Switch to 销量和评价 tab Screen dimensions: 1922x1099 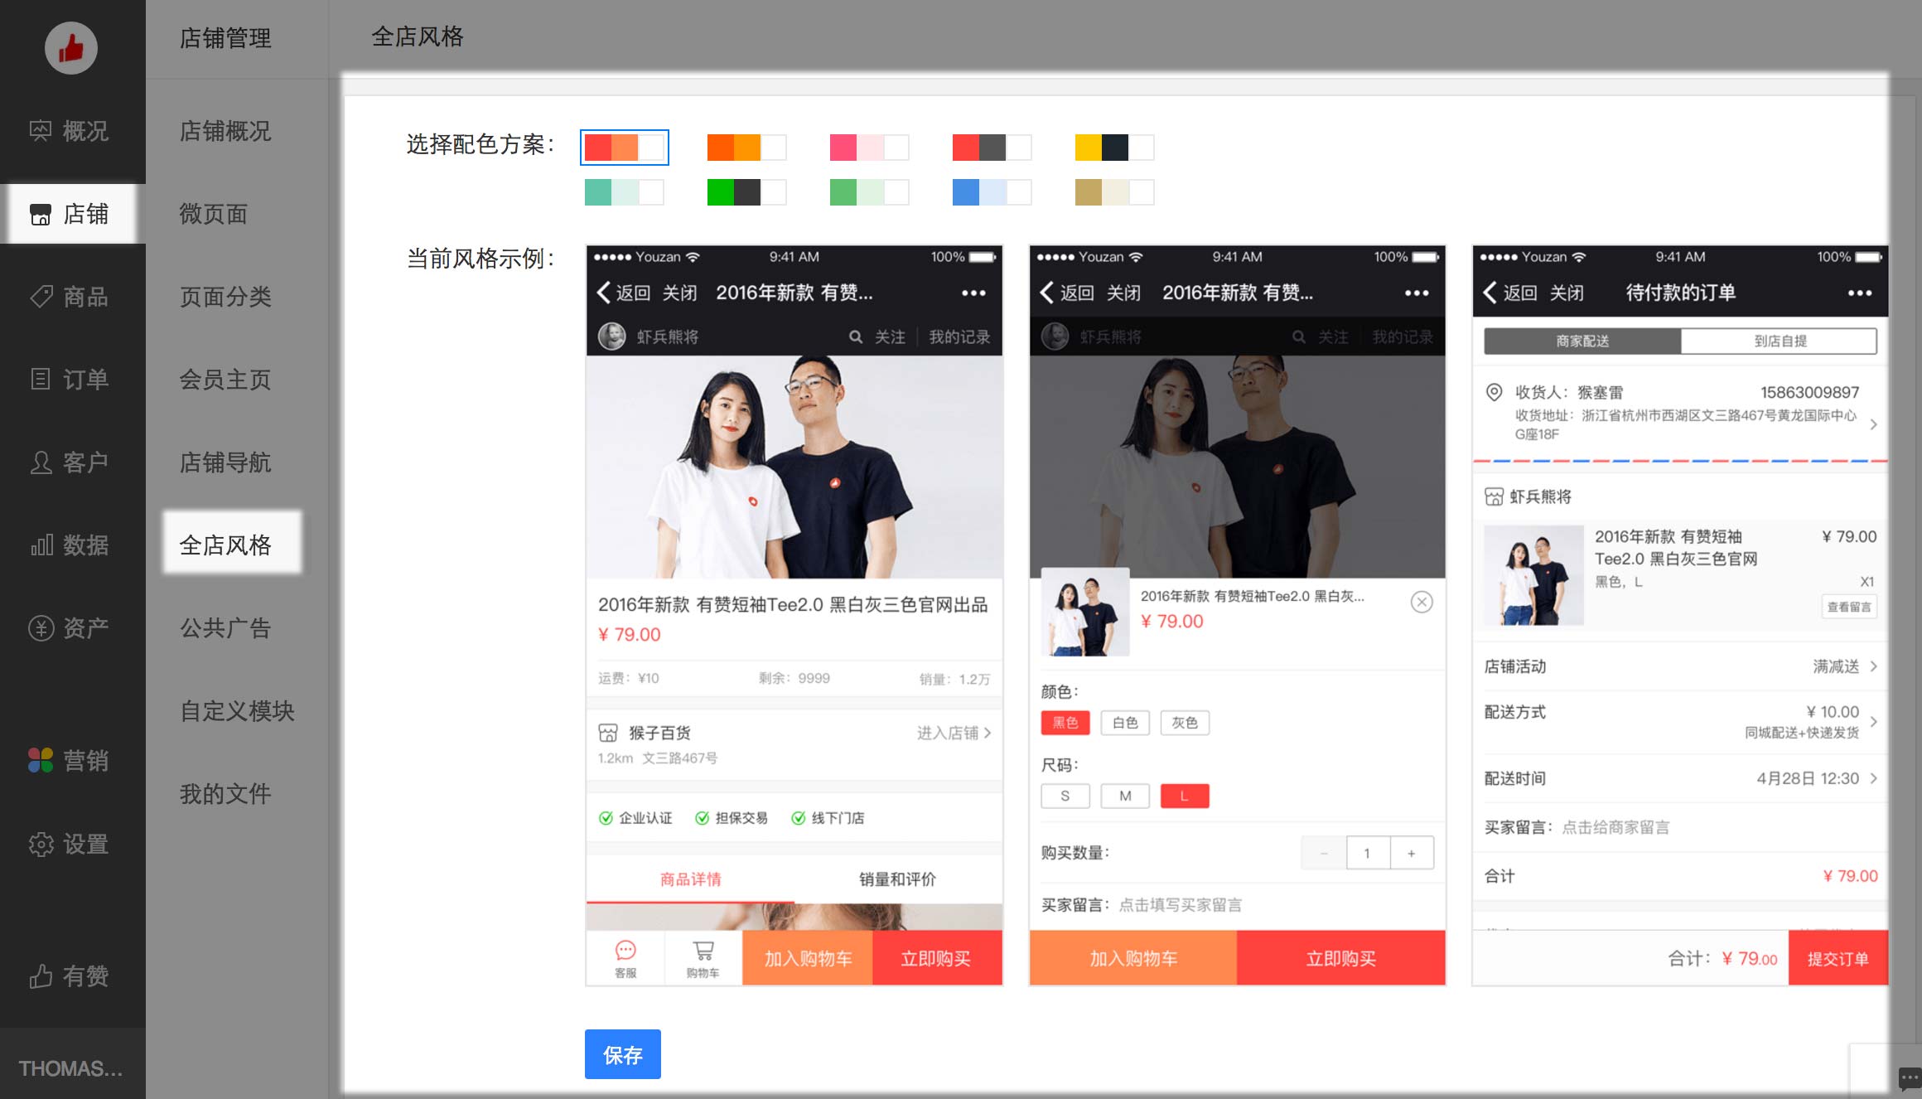[897, 879]
